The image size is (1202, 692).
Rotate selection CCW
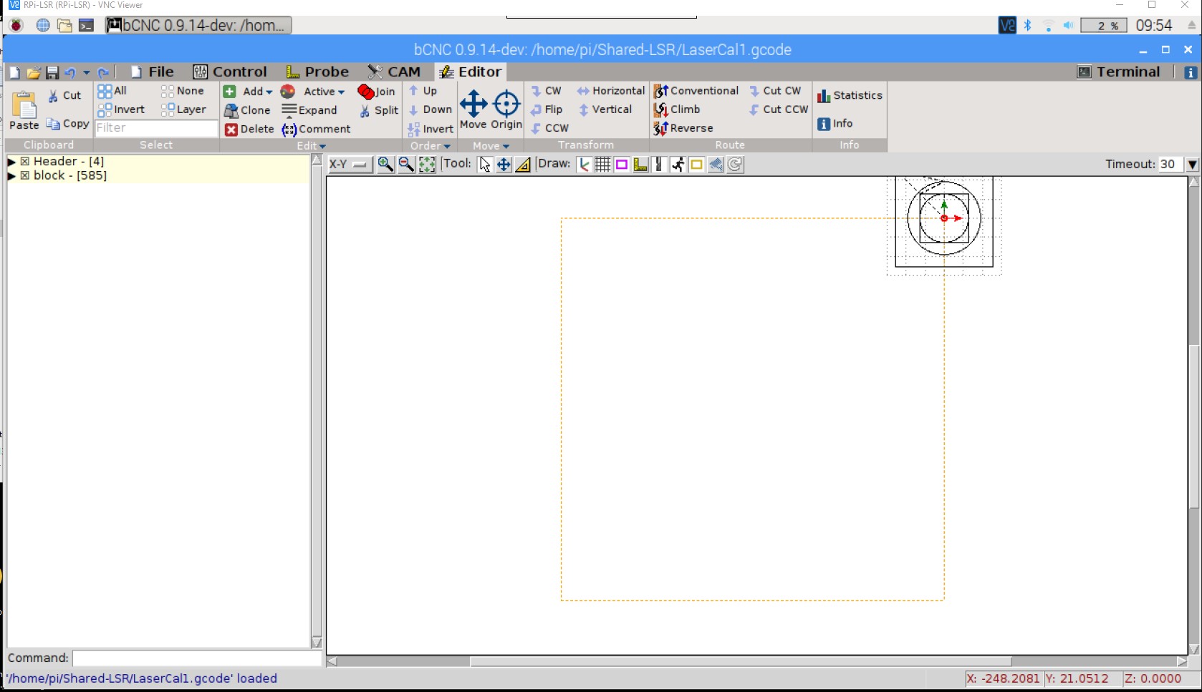click(549, 128)
